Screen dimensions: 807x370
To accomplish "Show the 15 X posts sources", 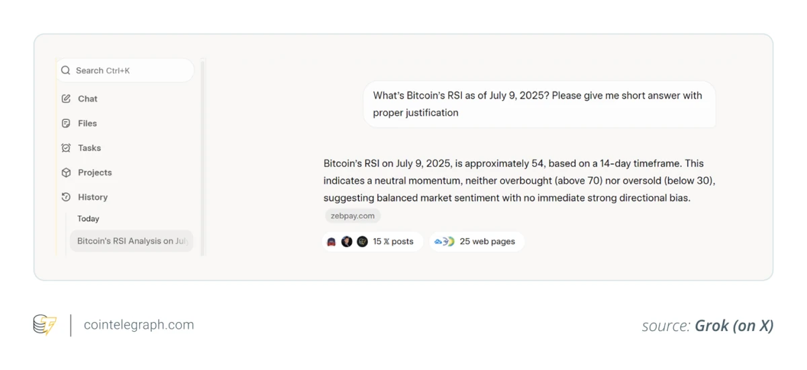I will pos(373,242).
